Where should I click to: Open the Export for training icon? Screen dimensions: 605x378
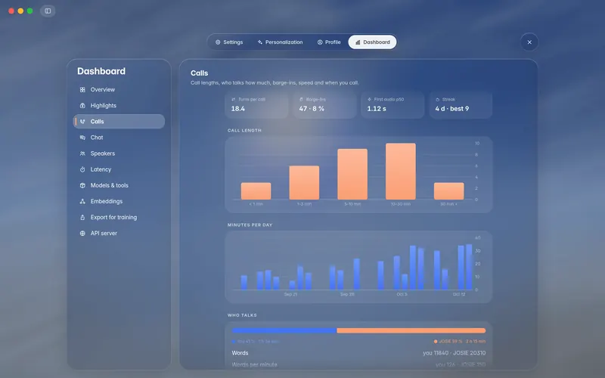coord(82,217)
